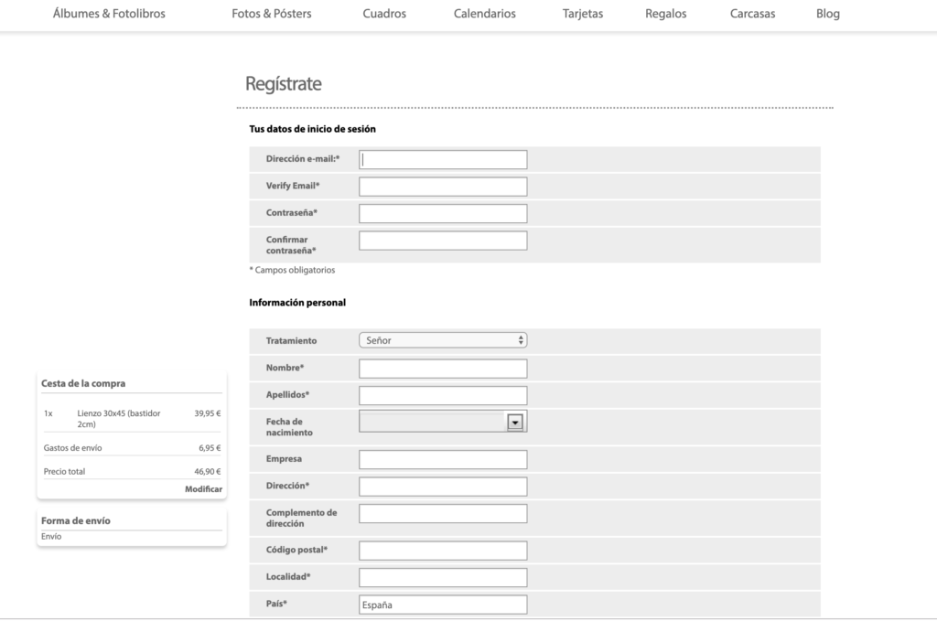The height and width of the screenshot is (621, 937).
Task: Focus the Dirección e-mail field
Action: (x=443, y=159)
